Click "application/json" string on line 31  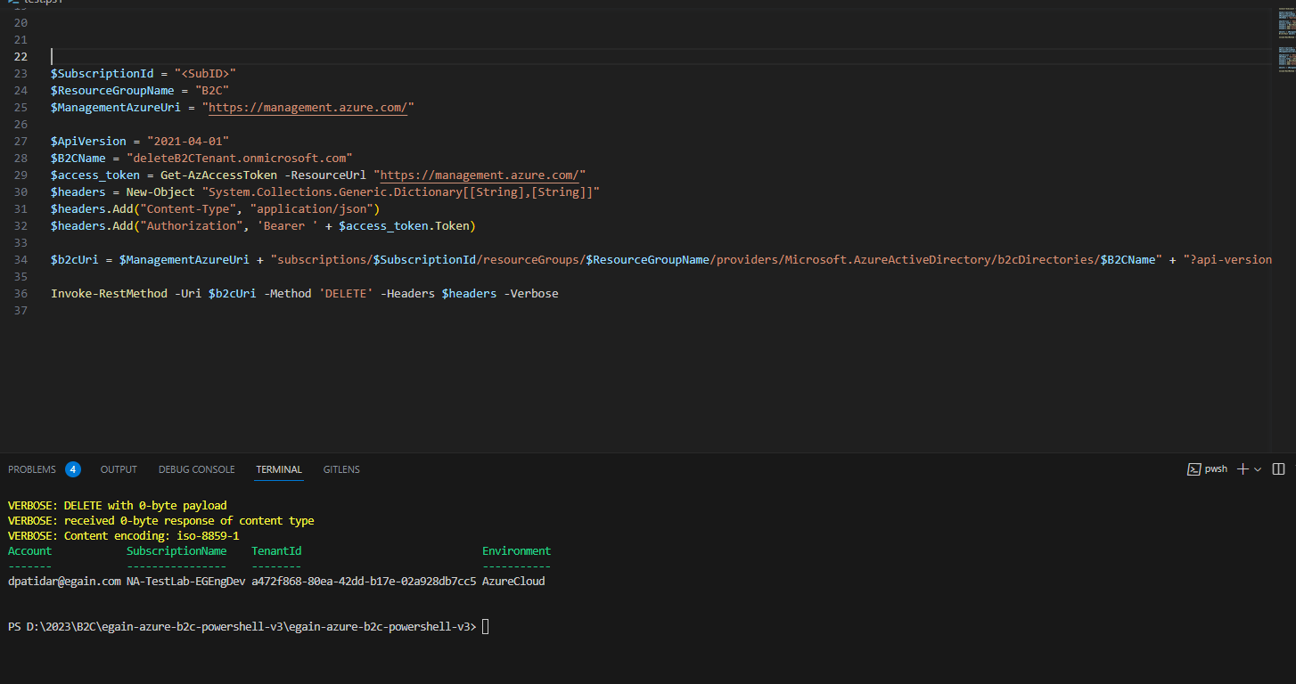tap(311, 208)
